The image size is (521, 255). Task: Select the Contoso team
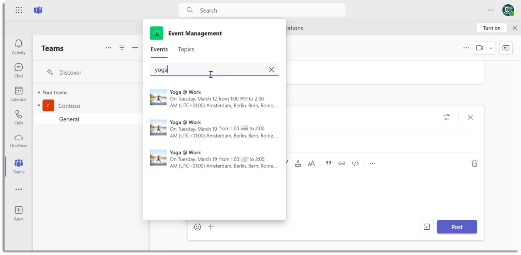tap(69, 106)
